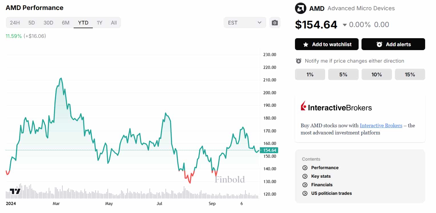
Task: Show the 1Y range tab
Action: (x=99, y=22)
